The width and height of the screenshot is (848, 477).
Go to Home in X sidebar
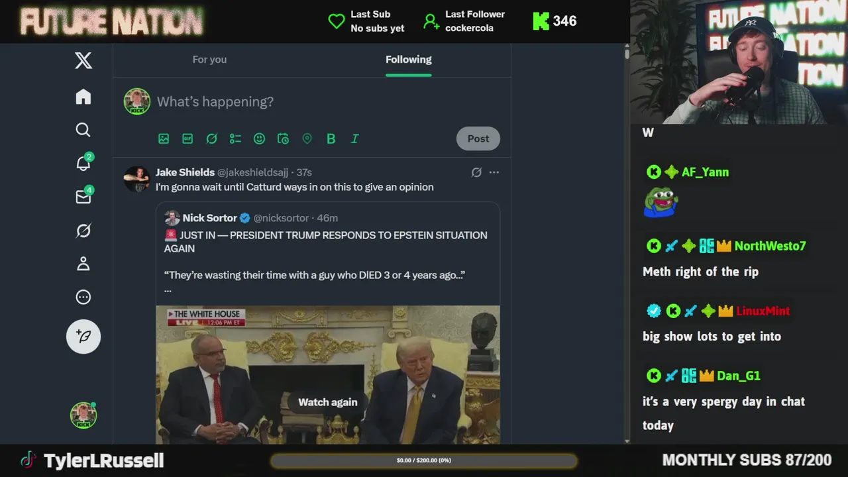click(83, 97)
